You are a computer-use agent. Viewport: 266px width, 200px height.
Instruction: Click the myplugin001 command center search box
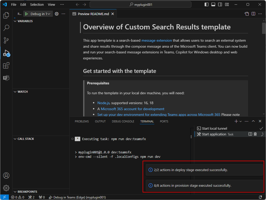coord(141,5)
